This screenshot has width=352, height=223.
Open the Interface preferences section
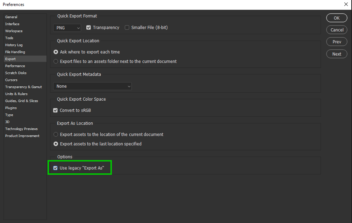12,24
